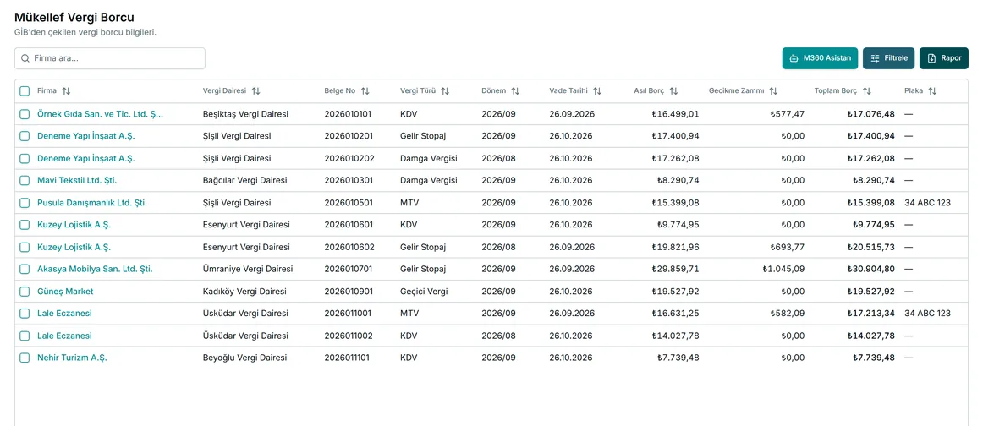Click total debt ₺30.904,80
The image size is (983, 426).
[x=870, y=269]
